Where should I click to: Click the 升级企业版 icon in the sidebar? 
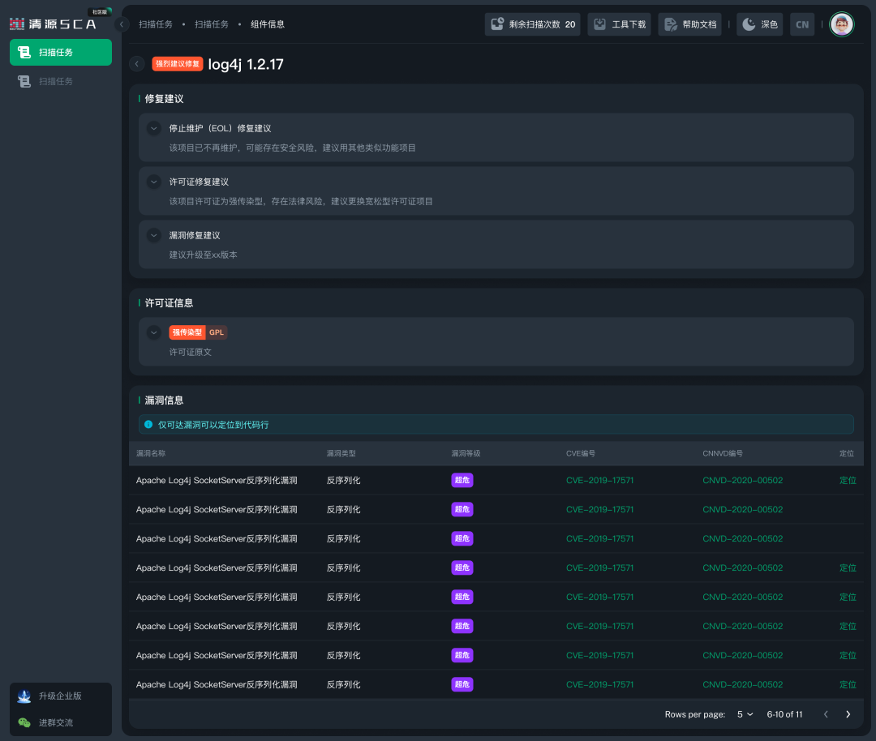(x=24, y=696)
